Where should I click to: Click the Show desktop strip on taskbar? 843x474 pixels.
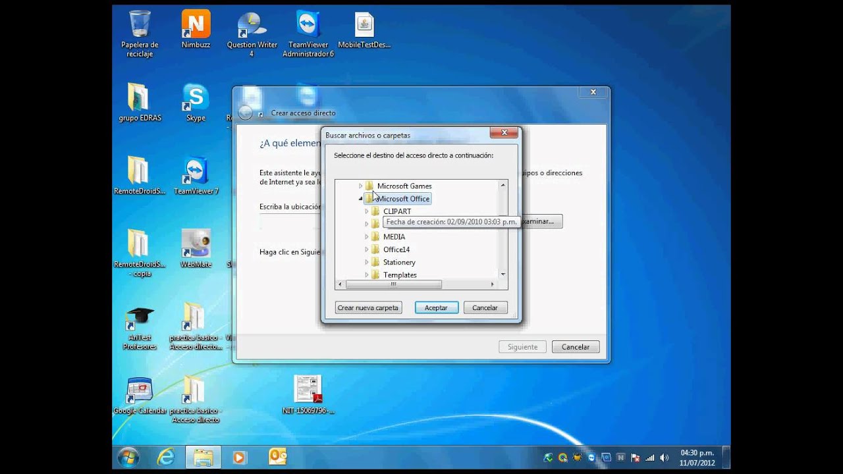pyautogui.click(x=726, y=457)
